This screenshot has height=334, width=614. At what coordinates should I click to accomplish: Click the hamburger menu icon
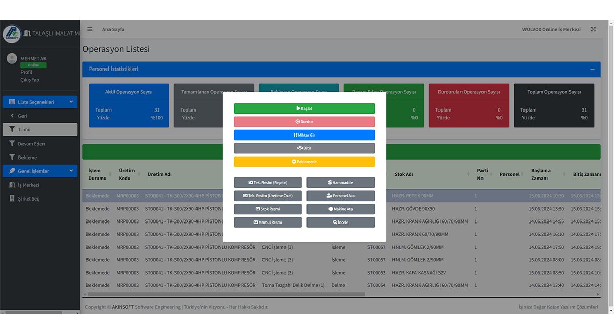click(x=90, y=29)
